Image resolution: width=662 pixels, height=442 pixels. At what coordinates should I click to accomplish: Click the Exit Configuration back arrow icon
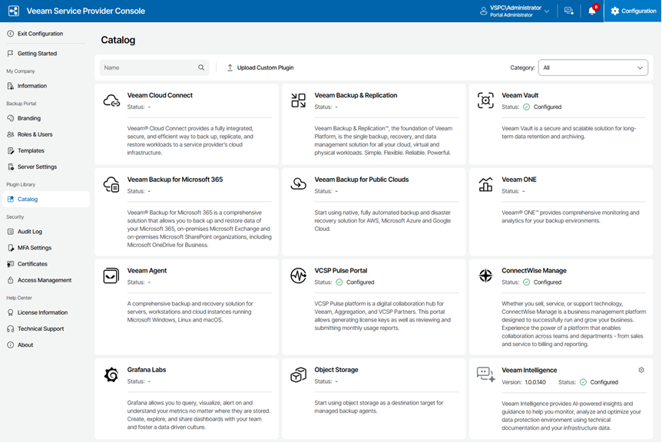[11, 34]
